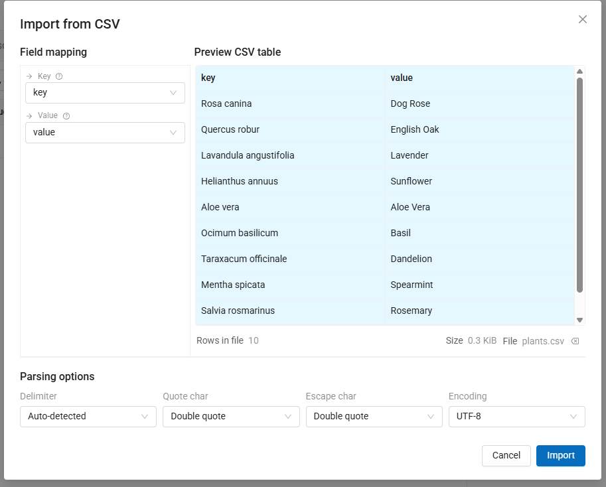Click the 'Rows in file' count 10
The height and width of the screenshot is (487, 606).
(254, 340)
